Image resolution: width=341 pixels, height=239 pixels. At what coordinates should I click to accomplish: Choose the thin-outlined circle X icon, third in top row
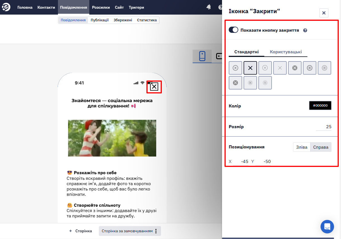265,68
